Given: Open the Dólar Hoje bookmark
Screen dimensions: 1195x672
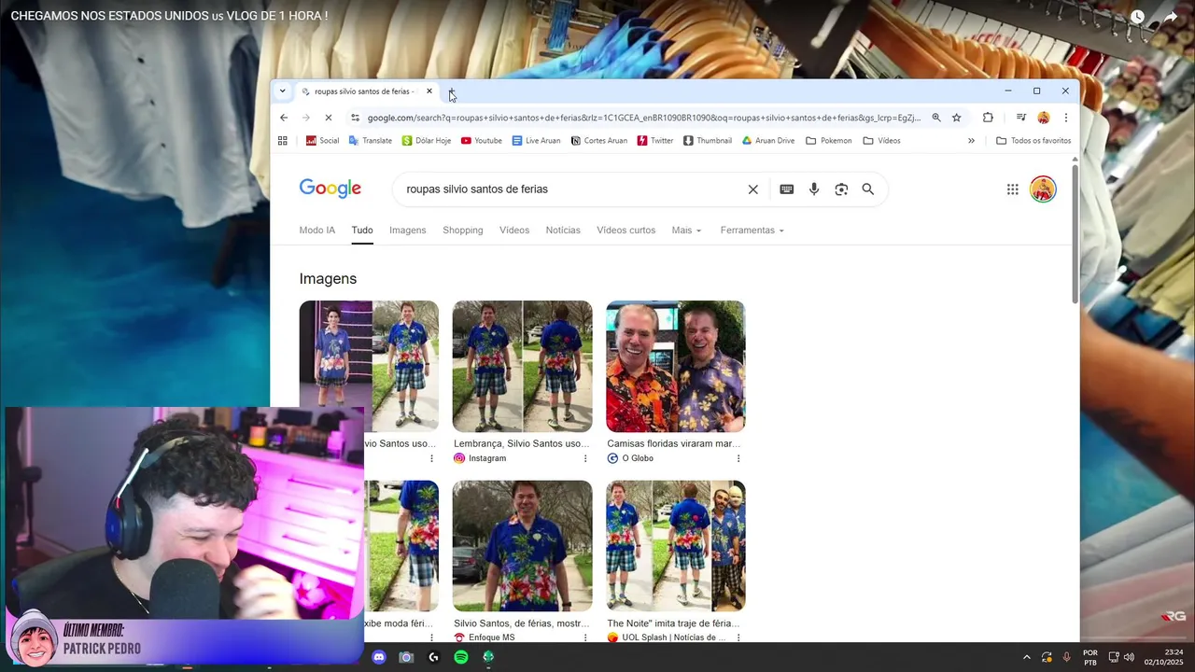Looking at the screenshot, I should (x=427, y=141).
